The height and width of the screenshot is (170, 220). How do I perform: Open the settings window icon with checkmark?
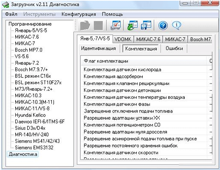click(116, 26)
